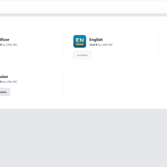
Task: Open the English module title
Action: [x=96, y=40]
